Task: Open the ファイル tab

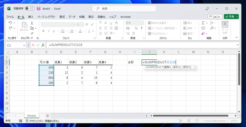Action: click(x=10, y=17)
